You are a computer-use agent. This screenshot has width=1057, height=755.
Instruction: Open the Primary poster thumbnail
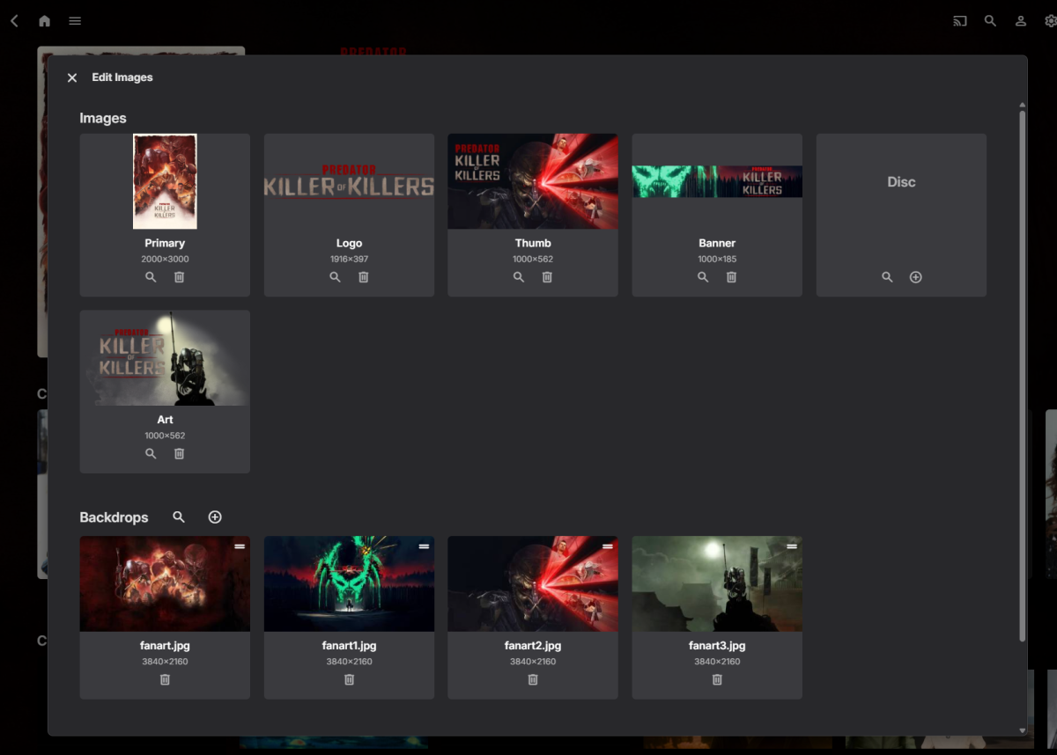pos(165,181)
